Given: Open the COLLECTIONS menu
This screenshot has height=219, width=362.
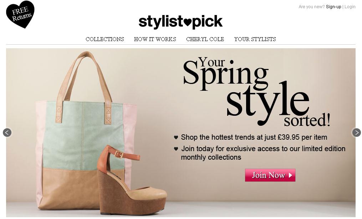Looking at the screenshot, I should tap(105, 39).
